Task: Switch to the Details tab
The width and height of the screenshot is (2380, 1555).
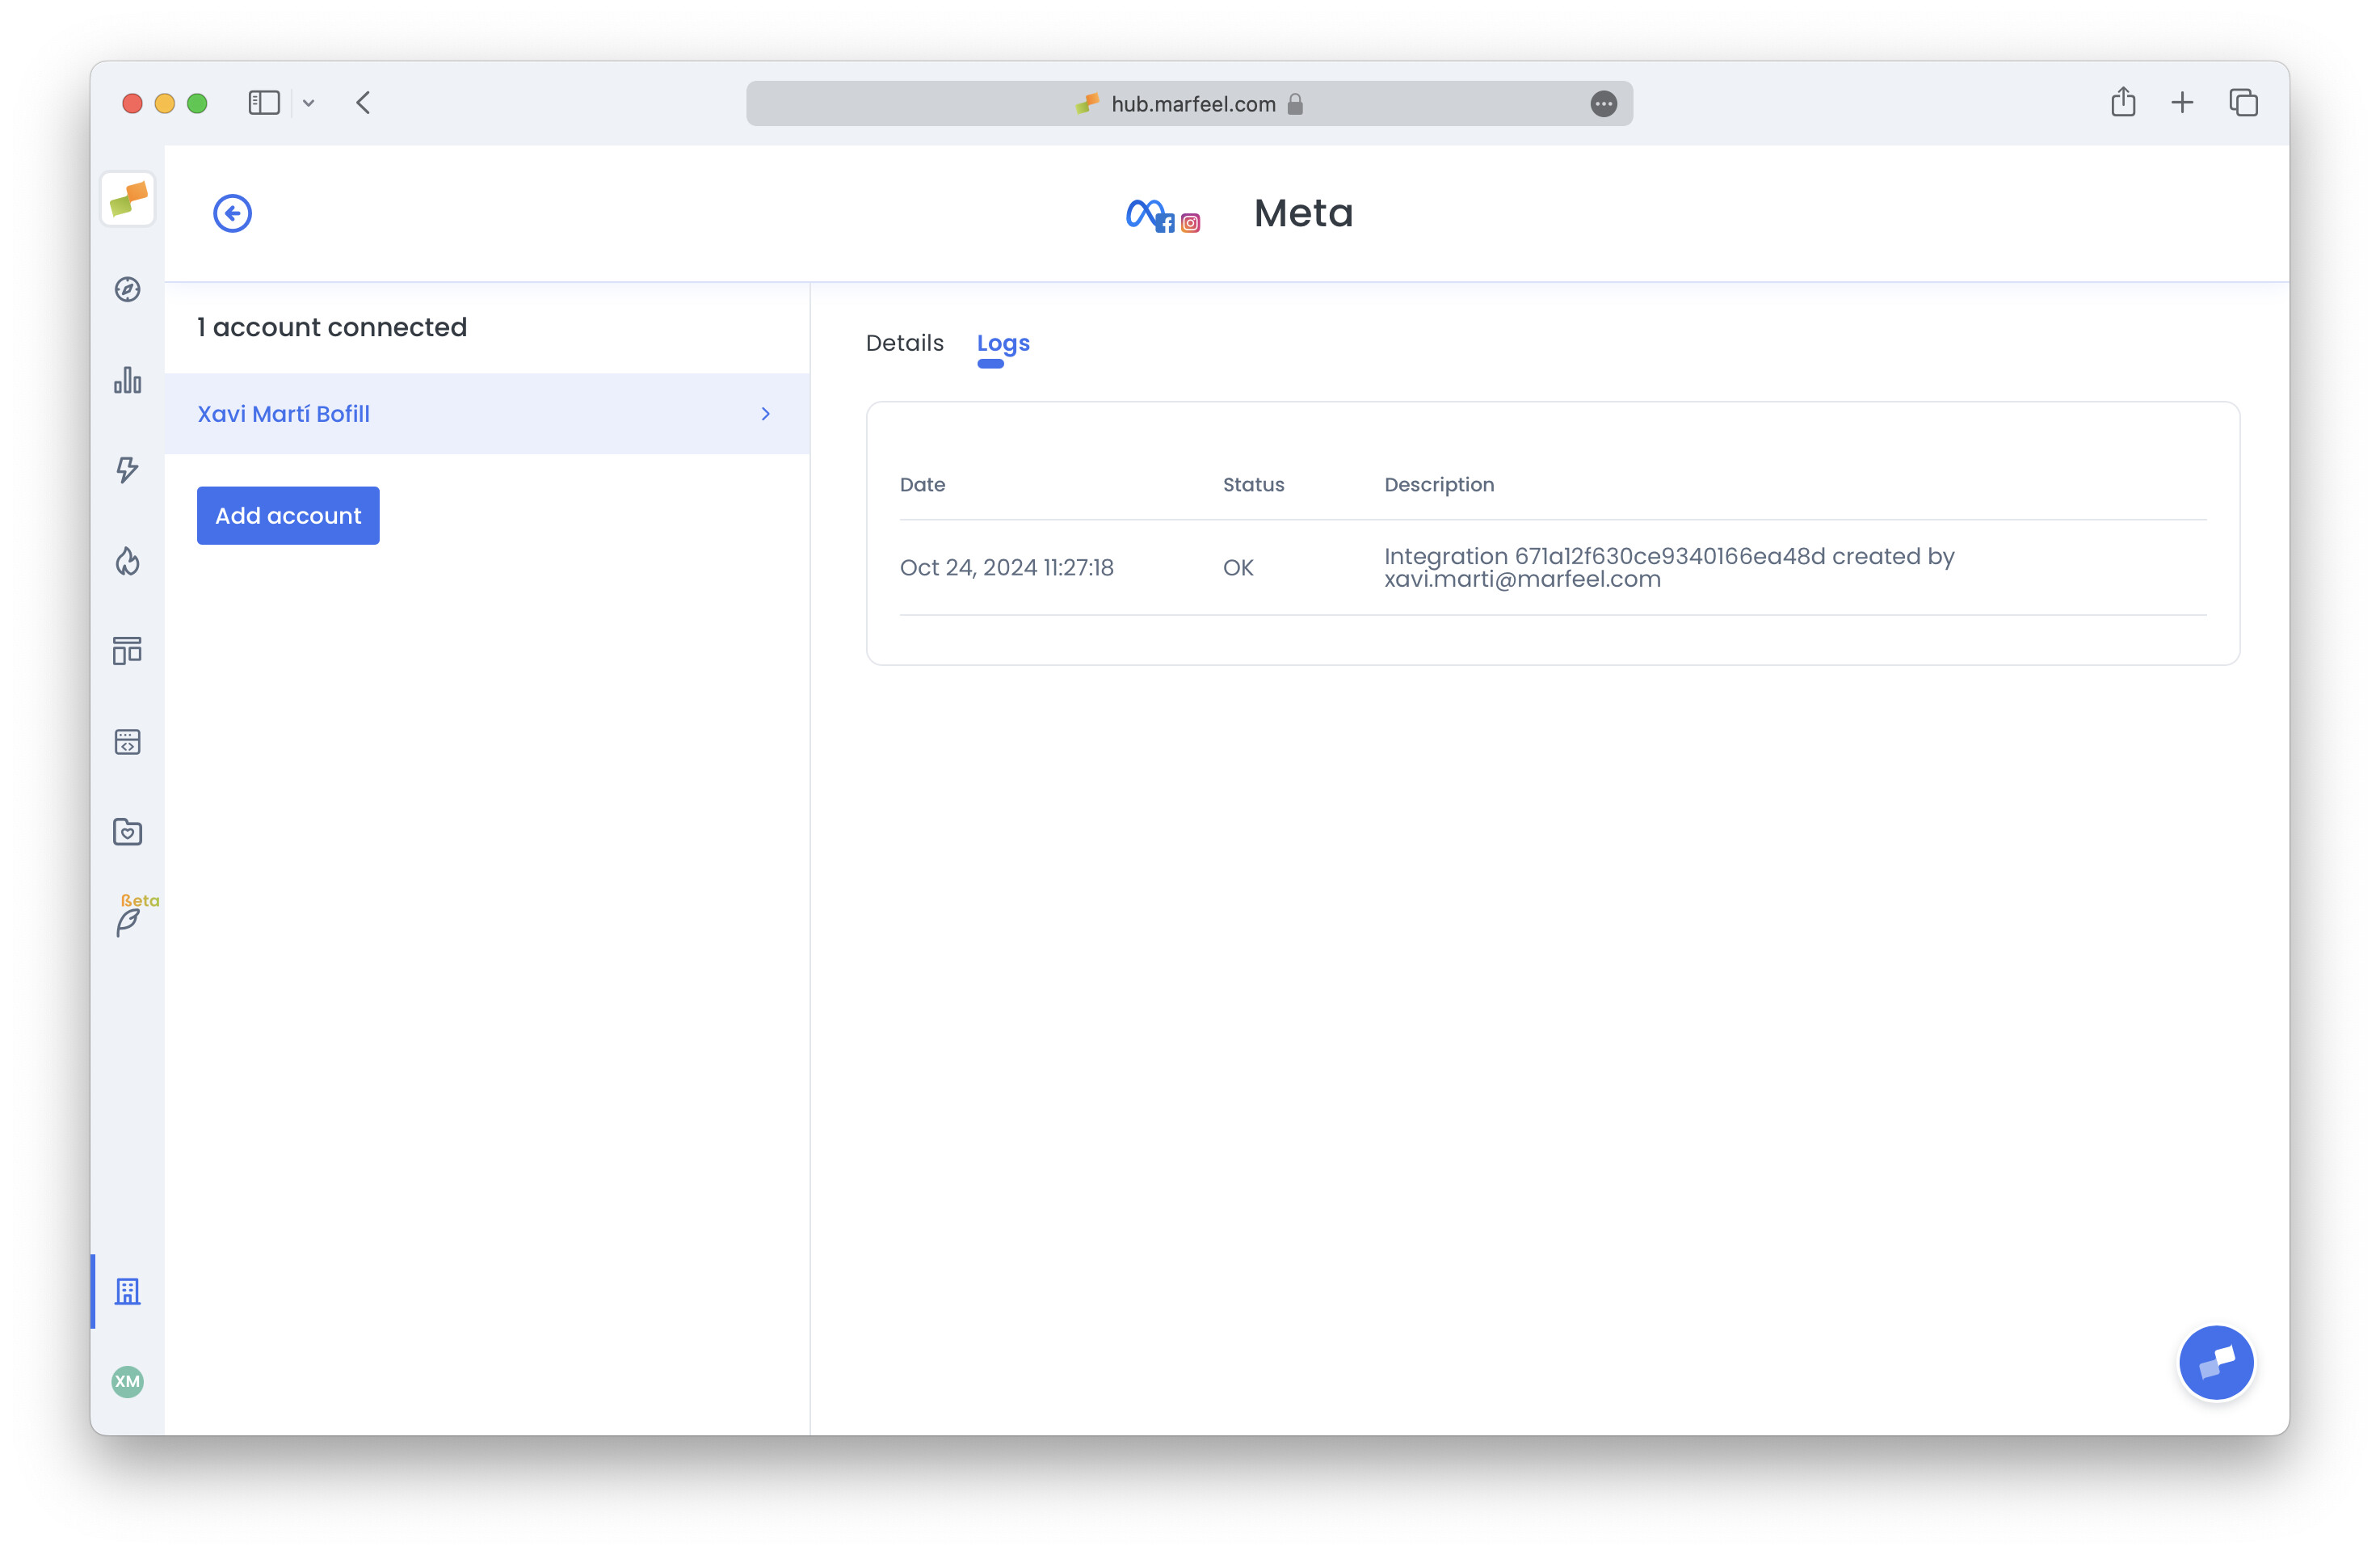Action: [903, 342]
